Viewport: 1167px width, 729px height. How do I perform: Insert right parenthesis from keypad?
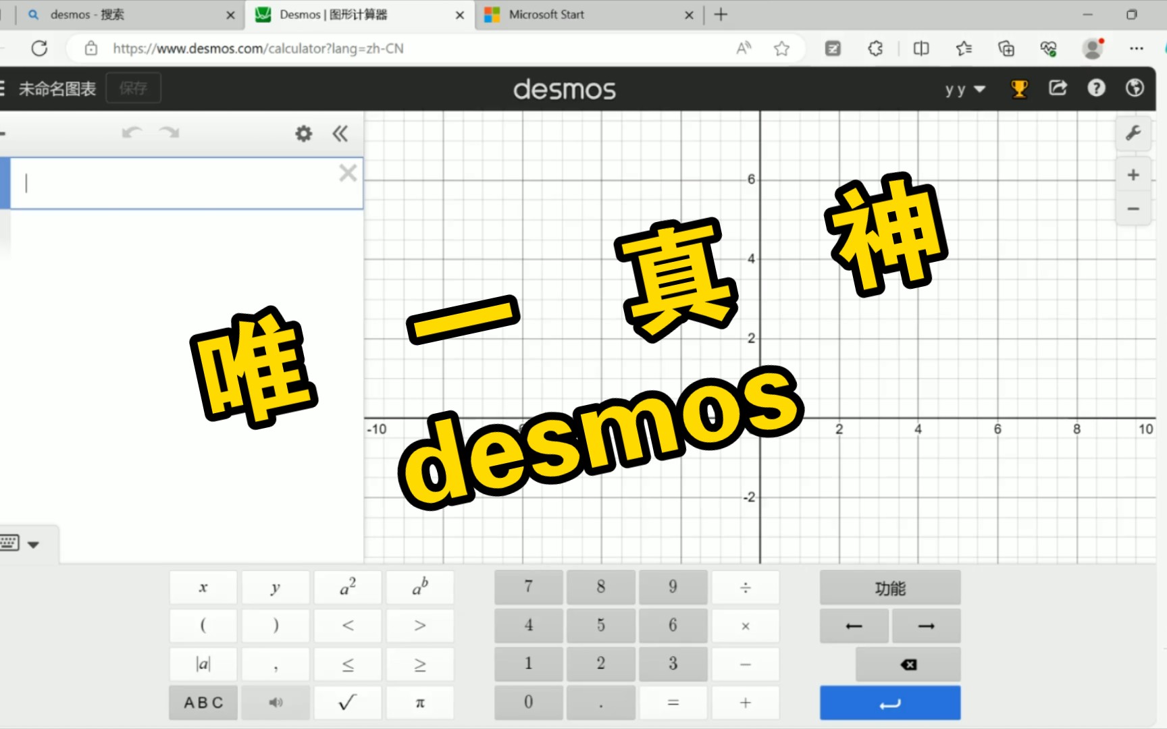(x=276, y=626)
